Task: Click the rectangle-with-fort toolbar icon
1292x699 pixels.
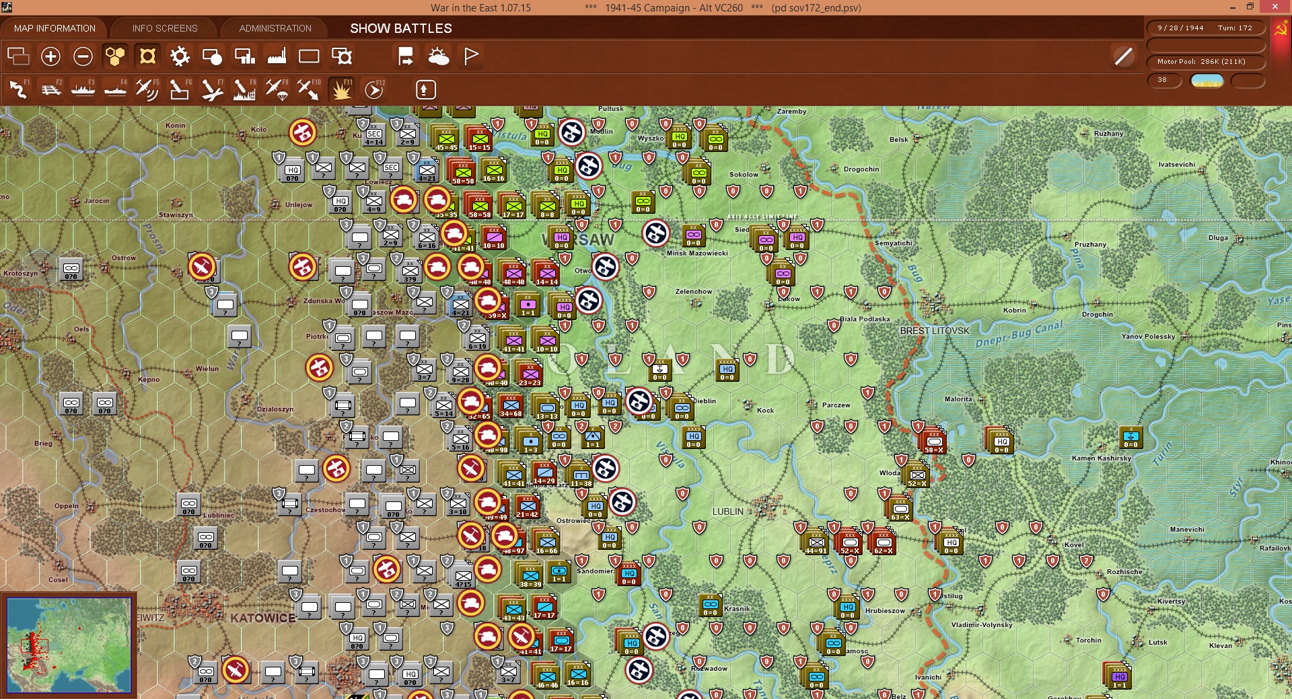Action: 342,56
